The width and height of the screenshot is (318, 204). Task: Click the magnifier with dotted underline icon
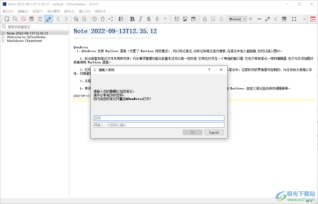pos(84,19)
